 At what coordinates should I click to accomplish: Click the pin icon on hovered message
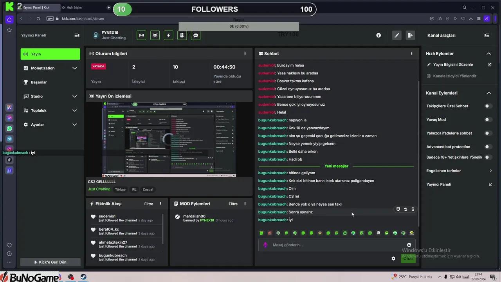(x=398, y=210)
